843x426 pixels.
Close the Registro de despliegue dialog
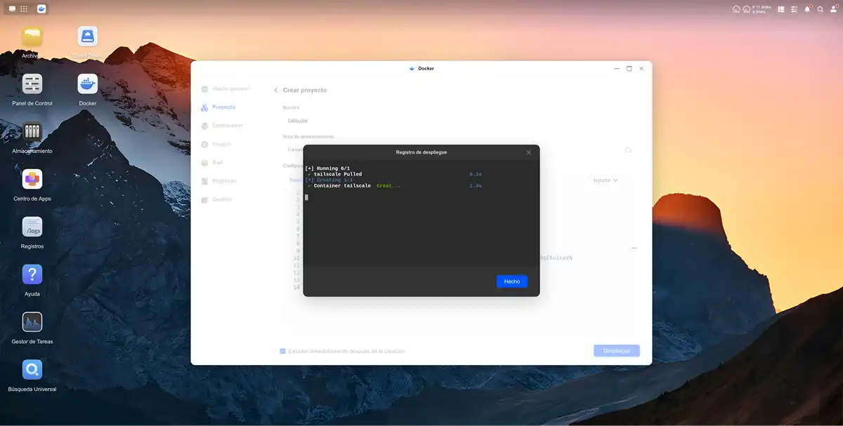tap(529, 152)
